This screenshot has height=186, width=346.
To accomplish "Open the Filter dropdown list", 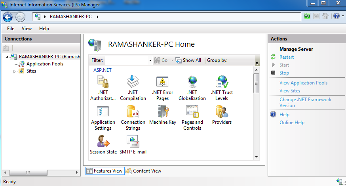I will (150, 60).
